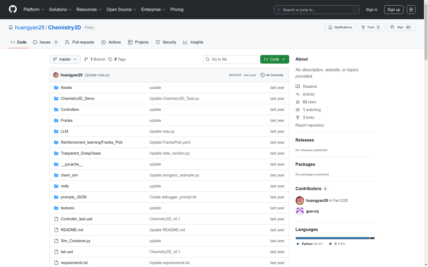Click the 1 Branch link
428x267 pixels.
[95, 59]
